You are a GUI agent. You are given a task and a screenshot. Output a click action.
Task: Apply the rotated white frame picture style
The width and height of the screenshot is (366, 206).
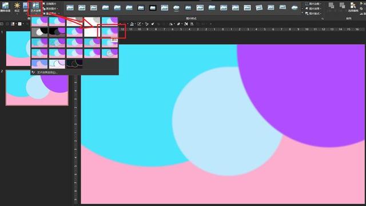tap(259, 8)
